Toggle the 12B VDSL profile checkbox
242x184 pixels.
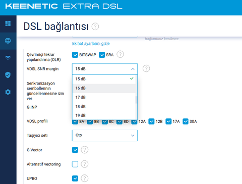point(151,121)
